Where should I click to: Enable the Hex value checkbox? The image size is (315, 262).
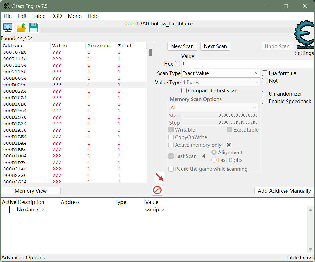click(177, 64)
